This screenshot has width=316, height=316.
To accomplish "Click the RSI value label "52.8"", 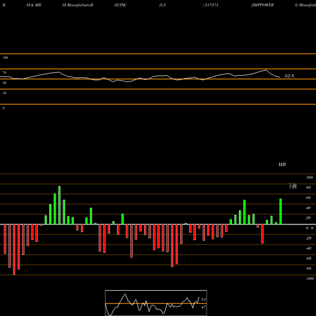I will tap(289, 76).
